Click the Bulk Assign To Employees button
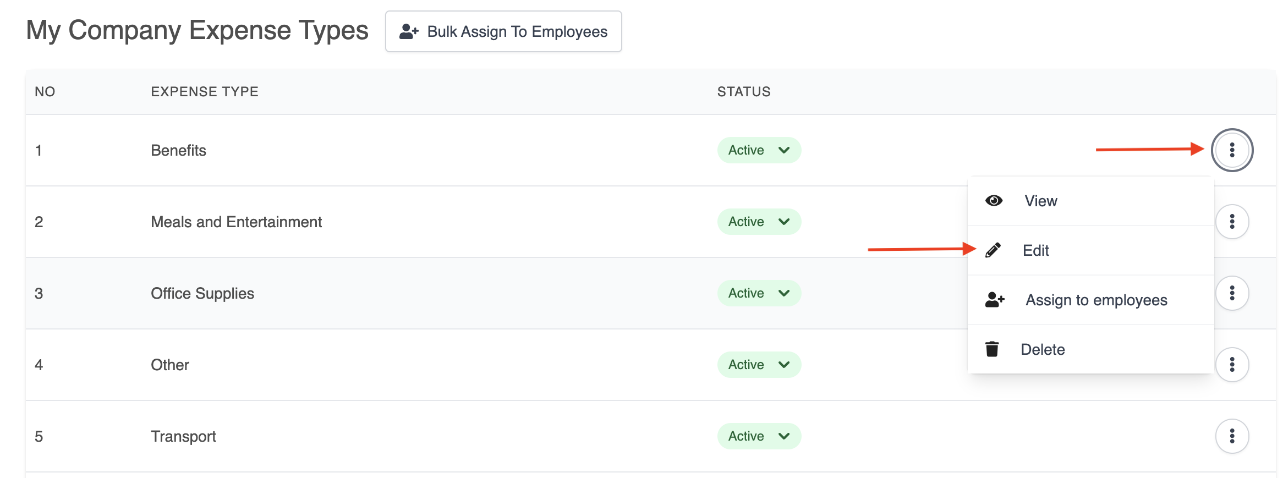 pyautogui.click(x=503, y=31)
